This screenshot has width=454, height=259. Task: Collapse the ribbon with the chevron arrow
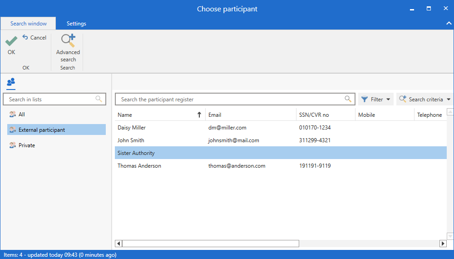coord(449,23)
